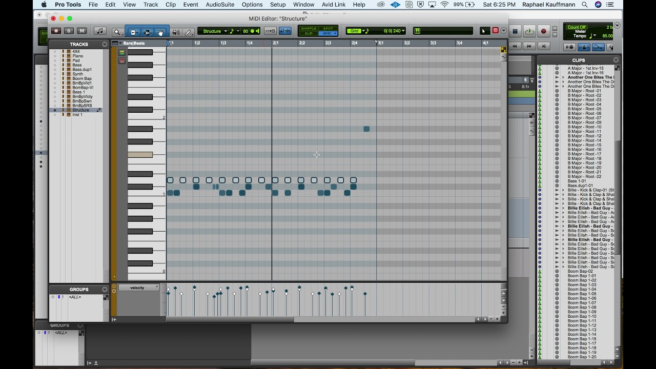Toggle Mute with the M button
The width and height of the screenshot is (656, 369).
pyautogui.click(x=81, y=31)
